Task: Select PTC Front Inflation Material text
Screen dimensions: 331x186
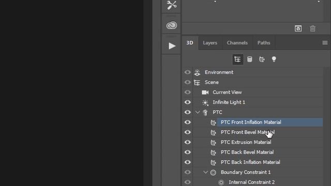Action: [251, 122]
